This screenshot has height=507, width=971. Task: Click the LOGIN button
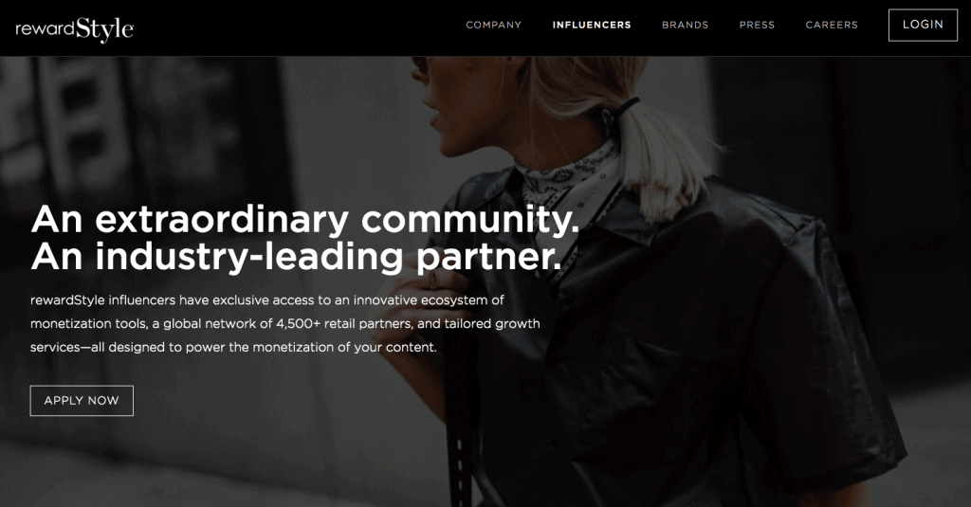point(923,25)
